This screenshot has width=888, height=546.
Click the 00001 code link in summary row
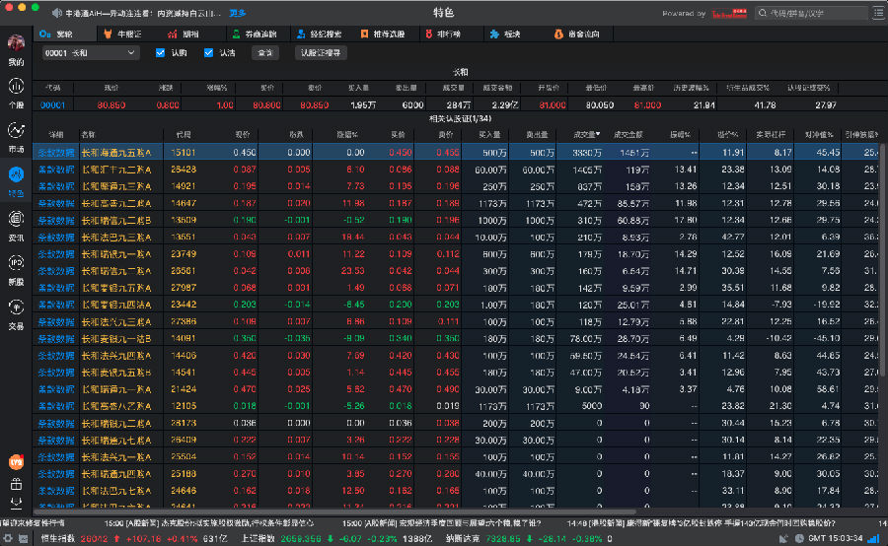[52, 104]
